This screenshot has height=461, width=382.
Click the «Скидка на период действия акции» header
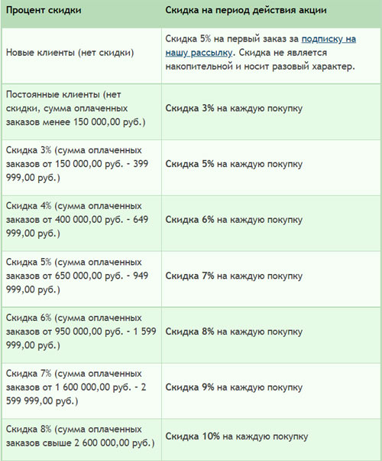click(x=246, y=10)
